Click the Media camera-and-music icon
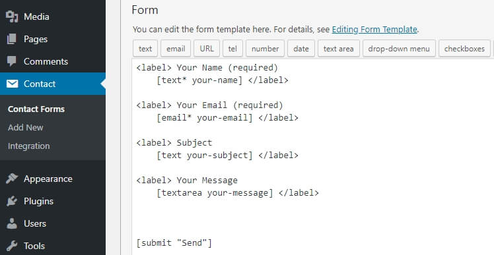This screenshot has width=494, height=255. pyautogui.click(x=12, y=16)
